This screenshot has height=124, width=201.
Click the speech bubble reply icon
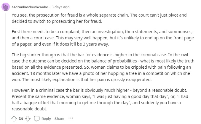(37, 119)
